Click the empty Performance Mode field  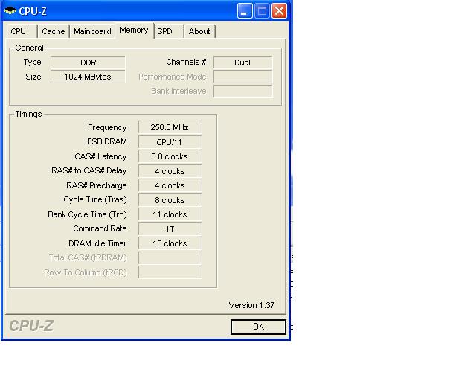(x=243, y=77)
